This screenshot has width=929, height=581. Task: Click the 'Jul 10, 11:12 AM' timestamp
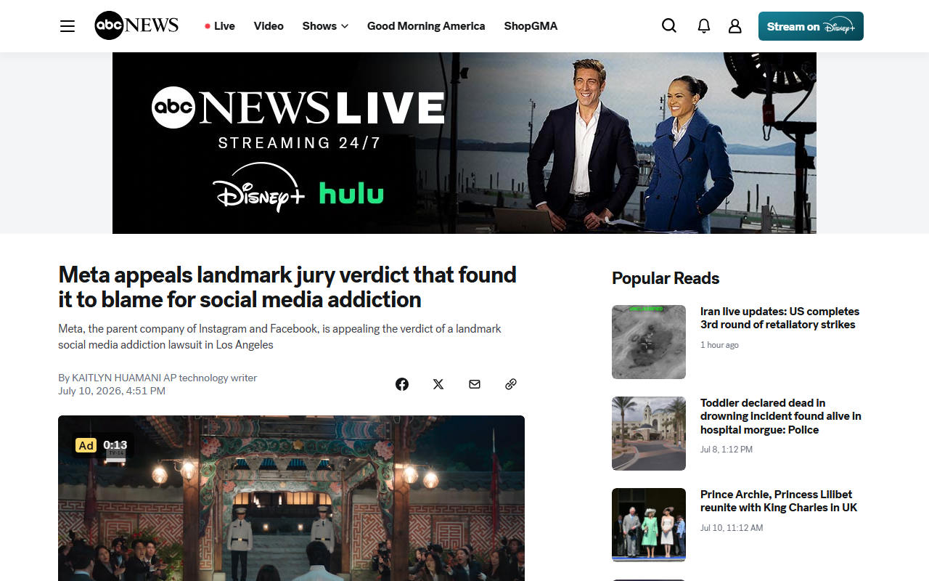[x=732, y=528]
